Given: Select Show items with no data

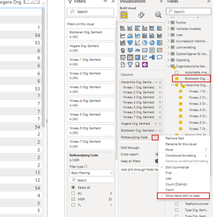Looking at the screenshot, I should click(183, 196).
